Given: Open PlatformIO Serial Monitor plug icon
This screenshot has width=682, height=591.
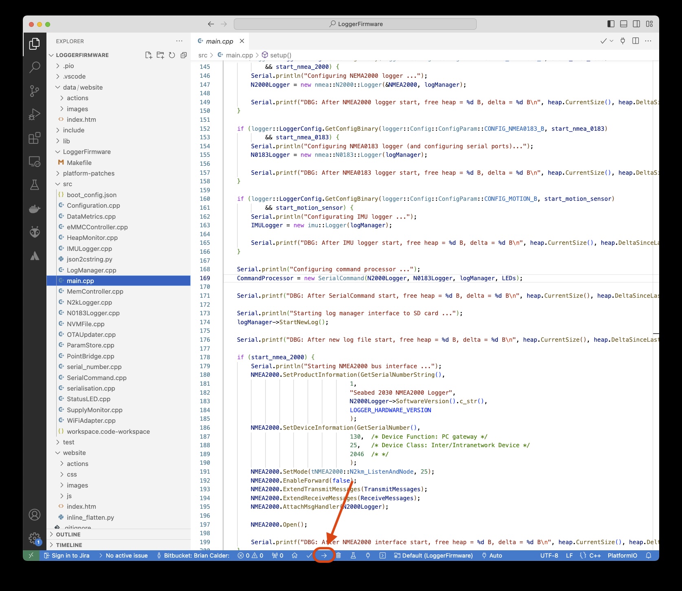Looking at the screenshot, I should 368,556.
